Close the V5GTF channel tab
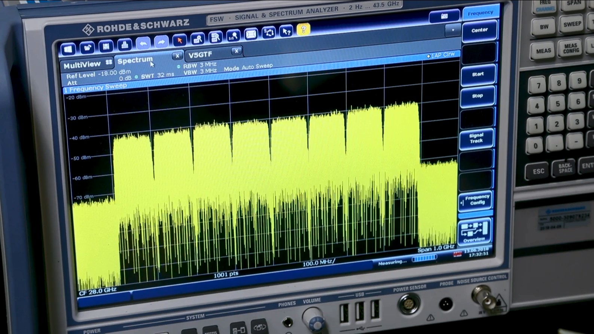Viewport: 594px width, 334px height. [x=236, y=51]
